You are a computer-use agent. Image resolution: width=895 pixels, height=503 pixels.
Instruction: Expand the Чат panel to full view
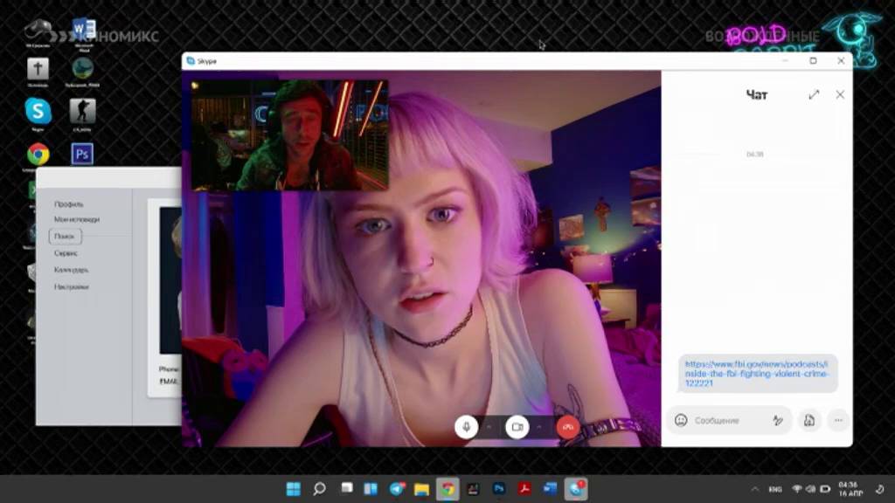[x=814, y=94]
